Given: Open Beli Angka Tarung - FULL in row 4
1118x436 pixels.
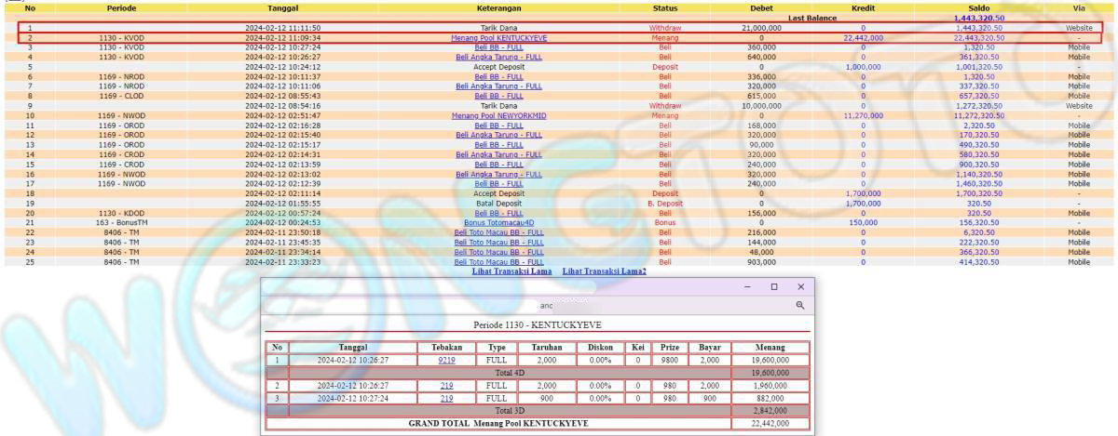Looking at the screenshot, I should [498, 57].
